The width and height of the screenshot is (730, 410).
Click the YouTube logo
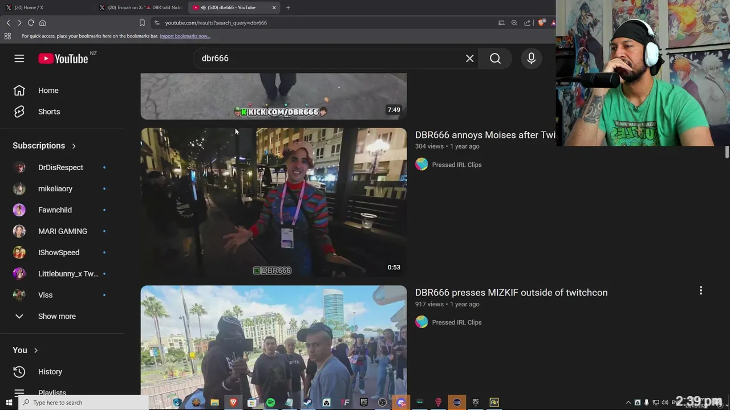(x=63, y=59)
